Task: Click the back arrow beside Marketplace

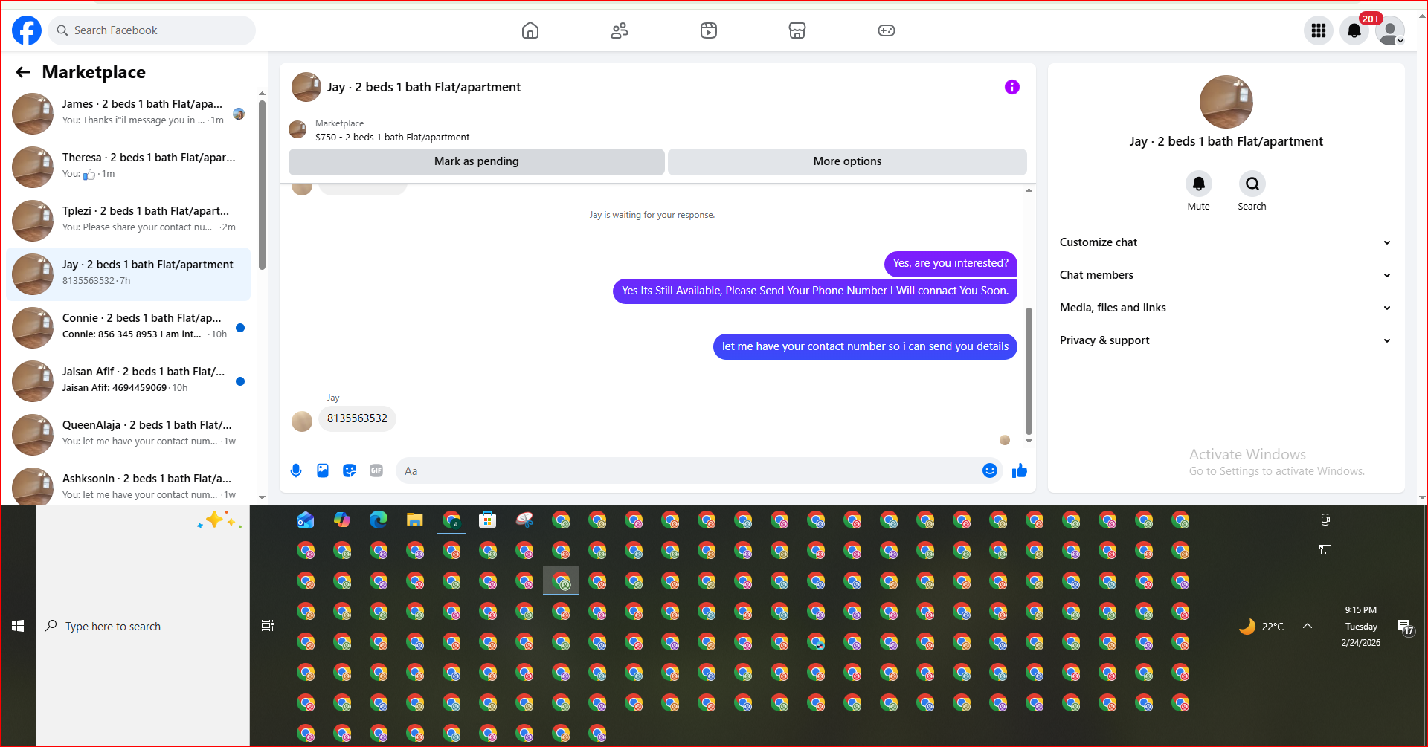Action: tap(23, 72)
